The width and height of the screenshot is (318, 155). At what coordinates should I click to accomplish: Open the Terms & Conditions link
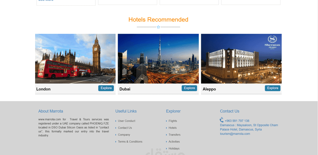130,142
